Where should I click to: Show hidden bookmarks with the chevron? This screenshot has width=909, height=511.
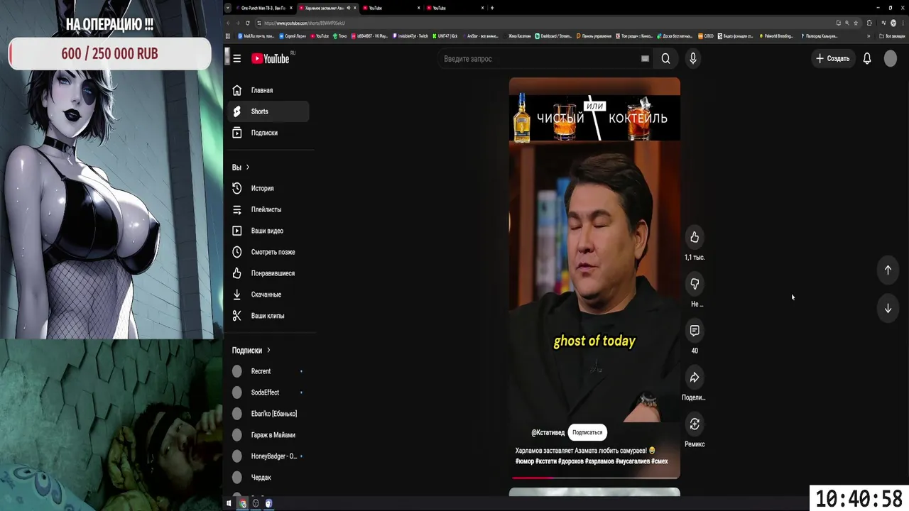point(868,35)
